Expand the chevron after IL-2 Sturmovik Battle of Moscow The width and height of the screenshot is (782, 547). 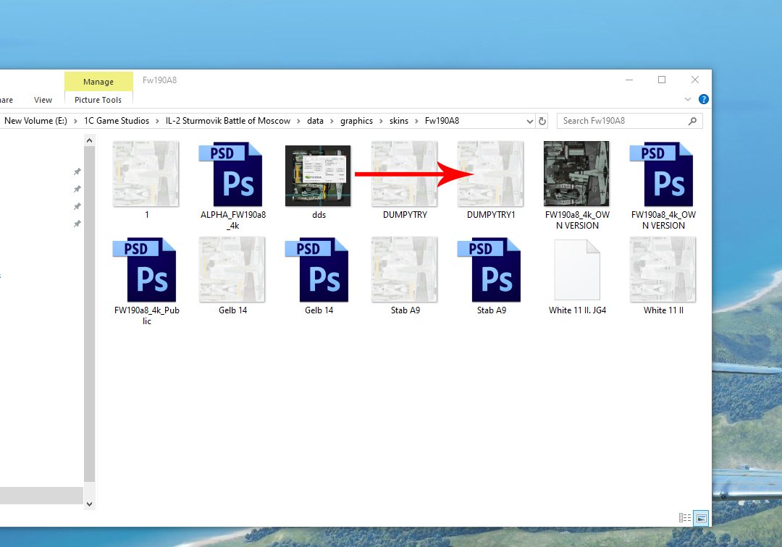298,121
